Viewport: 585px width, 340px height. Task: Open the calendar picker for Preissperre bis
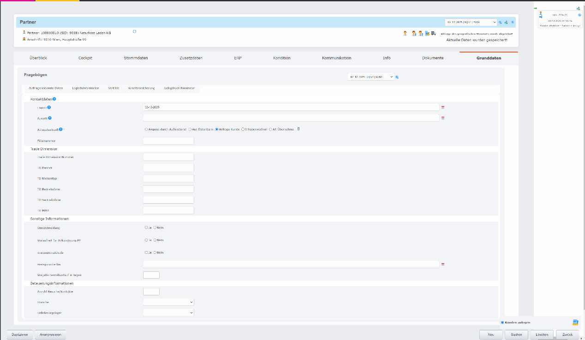tap(443, 264)
